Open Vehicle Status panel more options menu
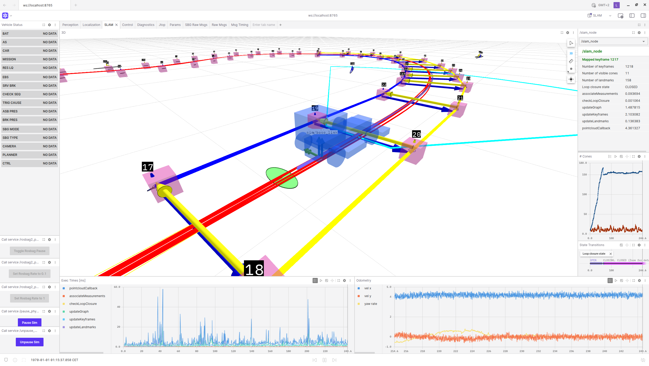649x366 pixels. coord(55,25)
